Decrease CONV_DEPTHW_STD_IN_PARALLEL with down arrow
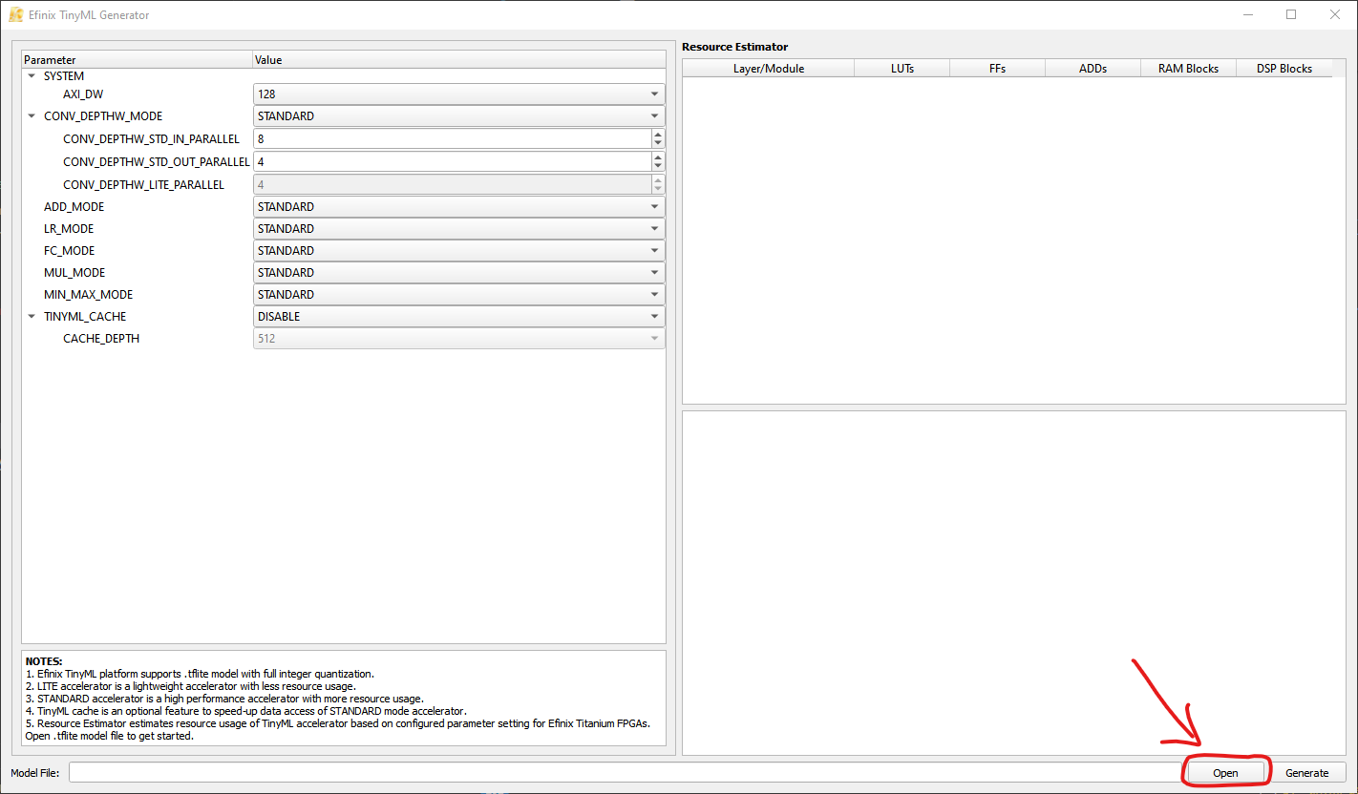 [x=658, y=144]
